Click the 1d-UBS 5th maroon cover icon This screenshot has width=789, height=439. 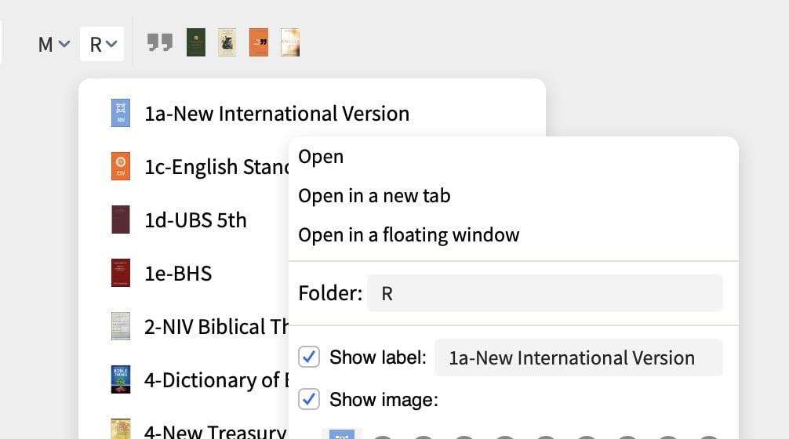(121, 219)
